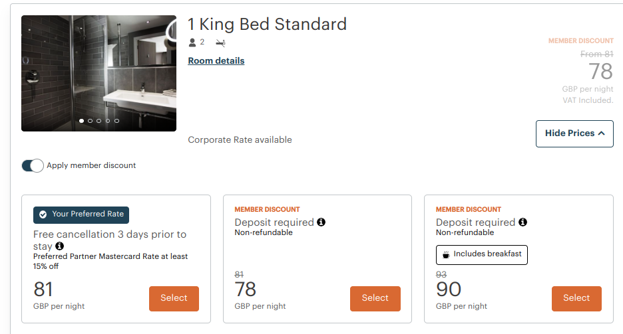
Task: Select the 90 GBP rate with breakfast
Action: coord(576,298)
